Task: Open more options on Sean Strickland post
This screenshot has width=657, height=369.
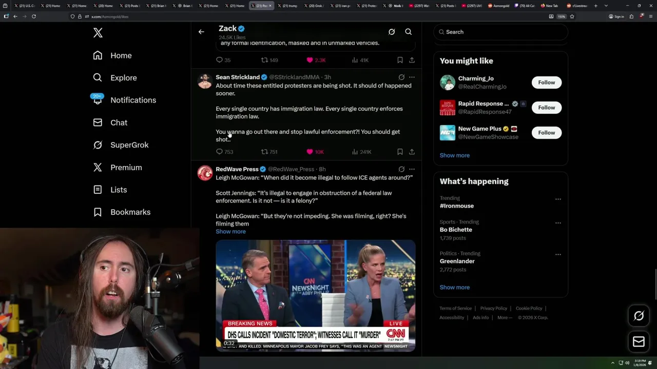Action: [x=412, y=77]
